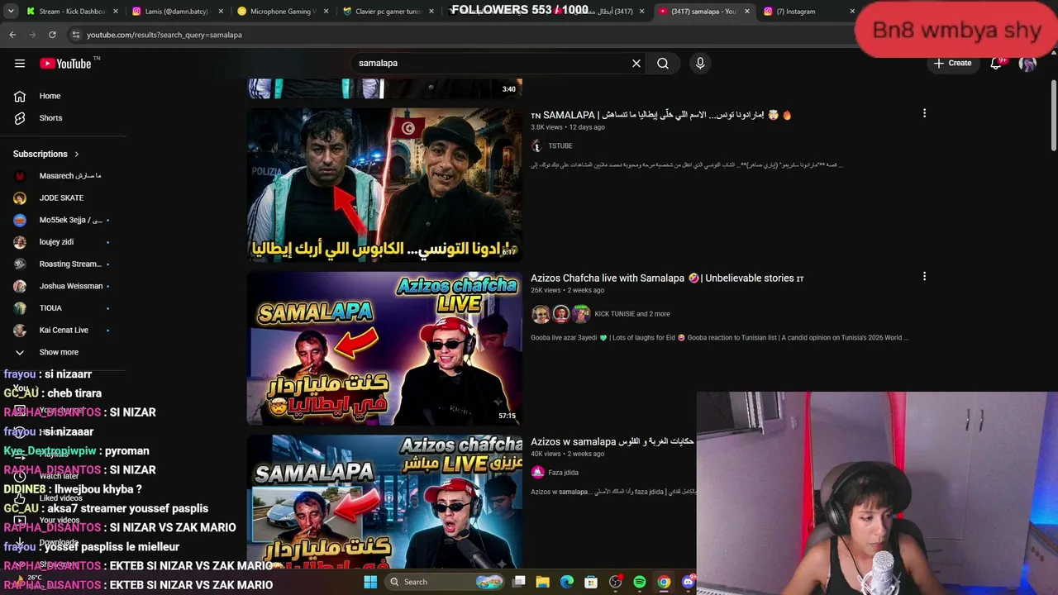Viewport: 1058px width, 595px height.
Task: Open Microsoft Store from the taskbar
Action: pos(591,582)
